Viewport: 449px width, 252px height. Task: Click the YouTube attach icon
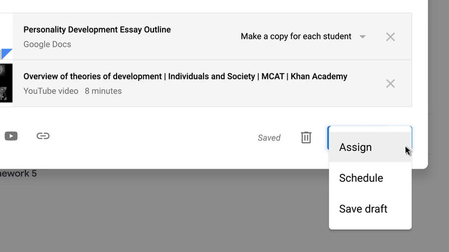11,136
